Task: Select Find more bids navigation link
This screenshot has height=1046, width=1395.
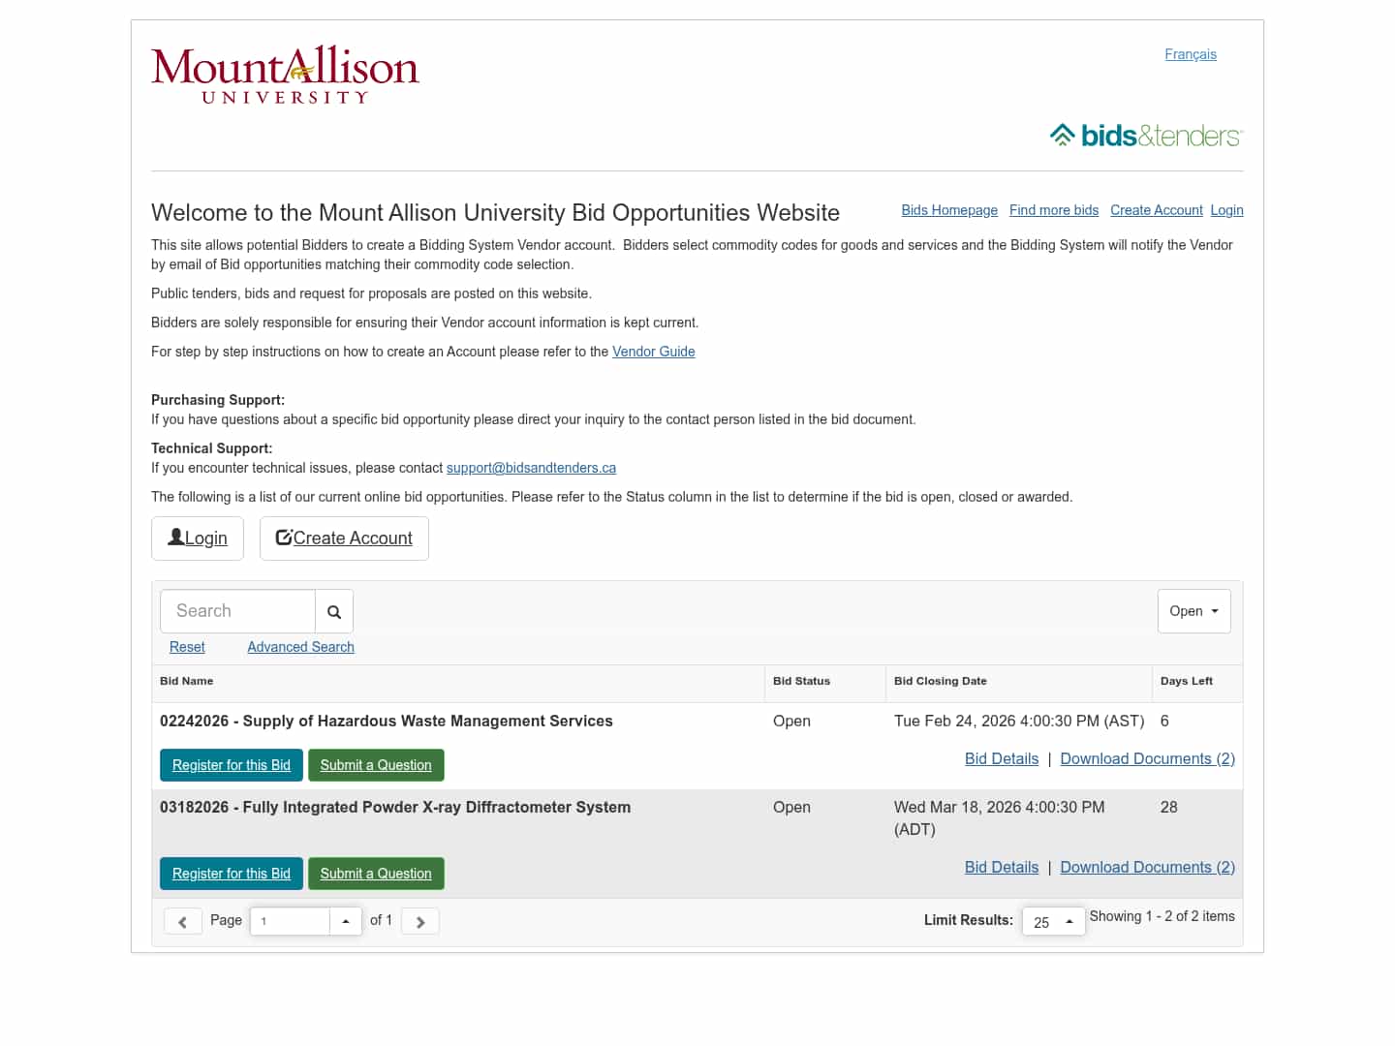Action: coord(1053,210)
